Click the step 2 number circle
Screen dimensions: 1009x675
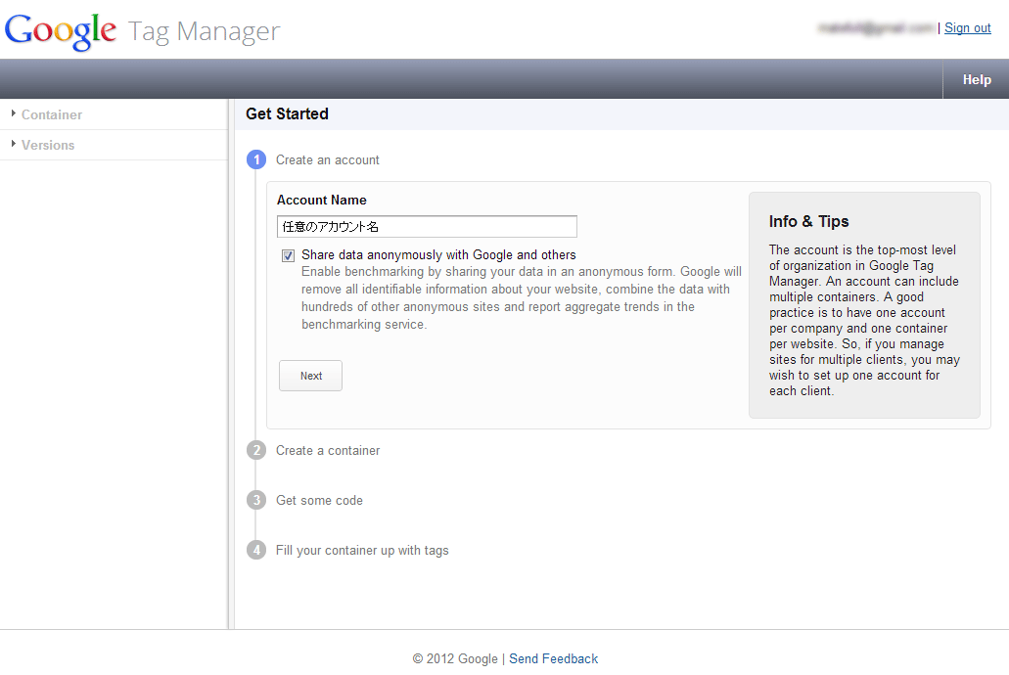tap(256, 450)
